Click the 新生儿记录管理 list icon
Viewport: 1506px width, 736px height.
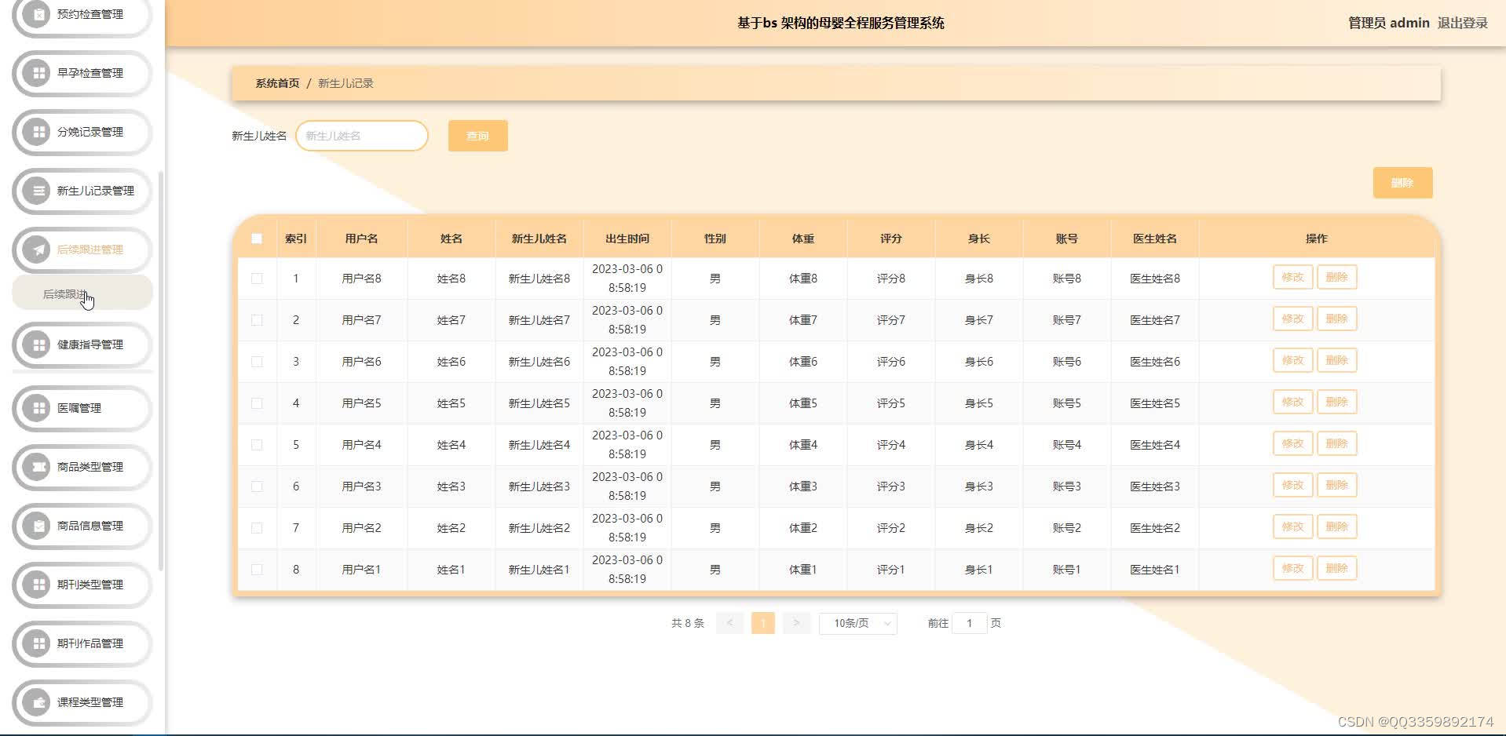(x=38, y=191)
